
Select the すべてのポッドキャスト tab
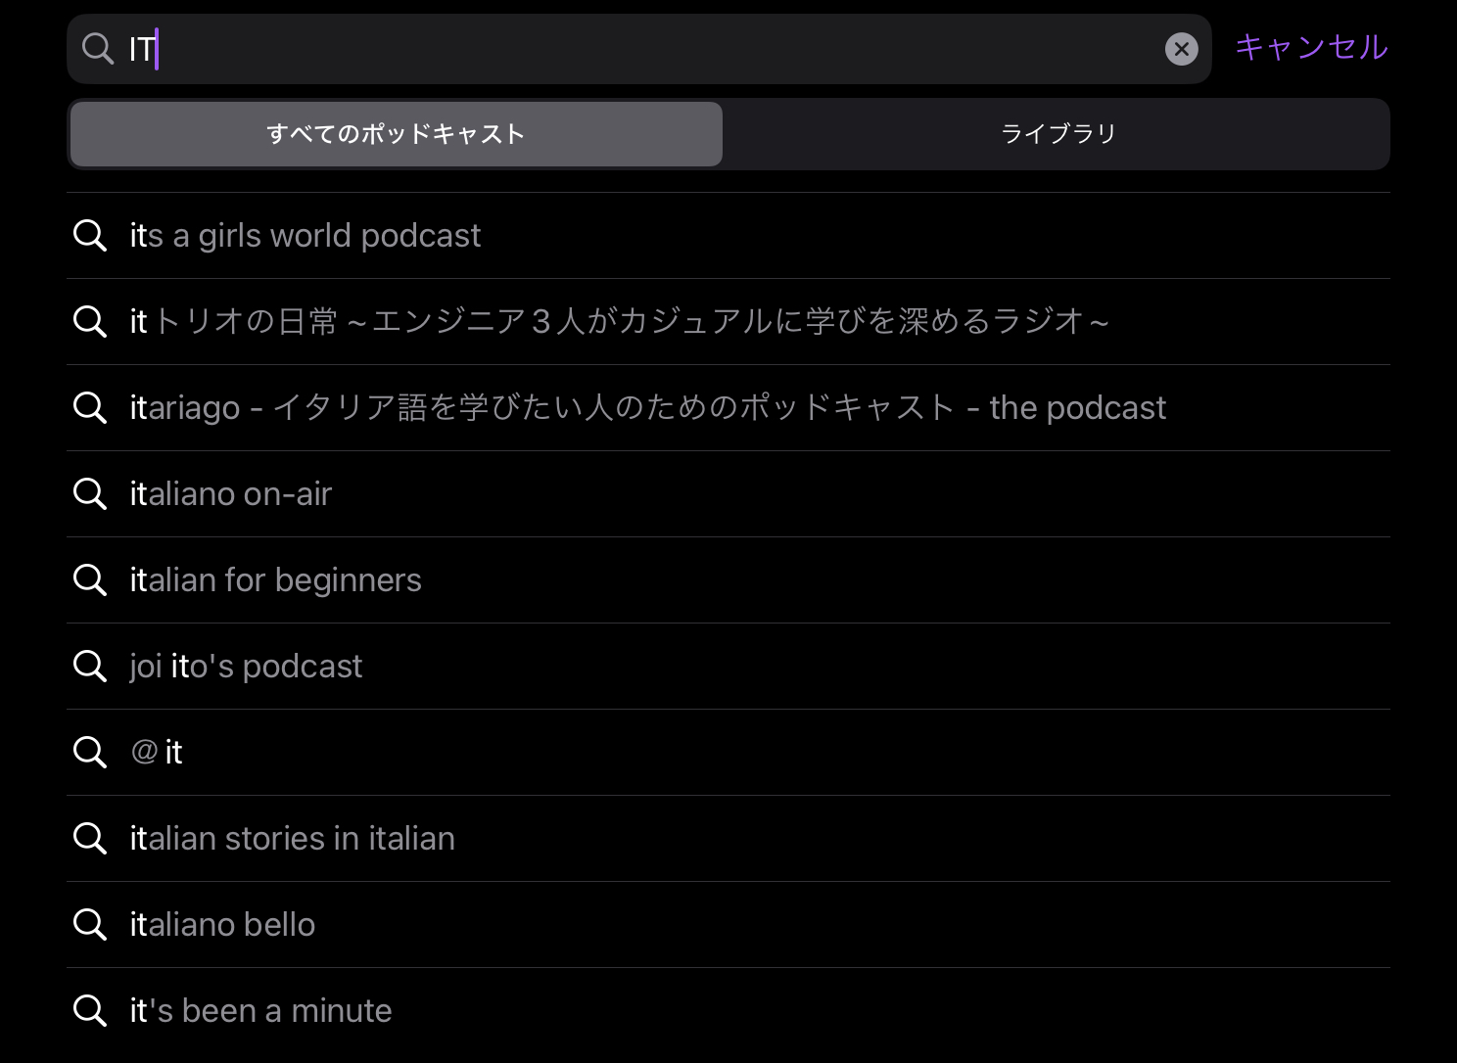(x=397, y=134)
